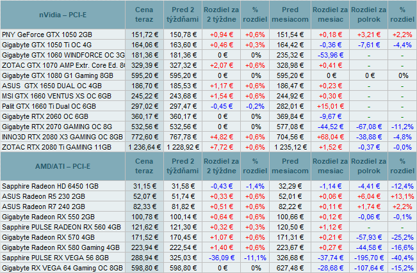Viewport: 417px width, 273px height.
Task: Select the -107,64 € half-year difference cell
Action: point(369,268)
